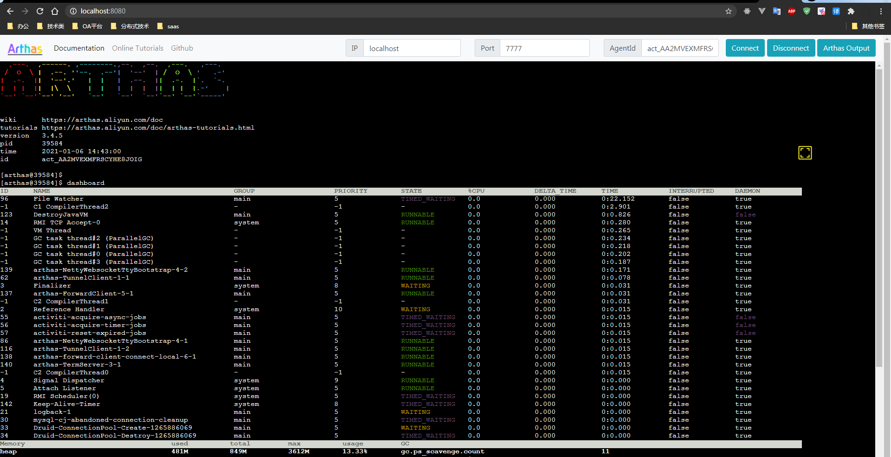
Task: Click wiki URL https://arthas.aliyun.com/doc
Action: tap(102, 120)
